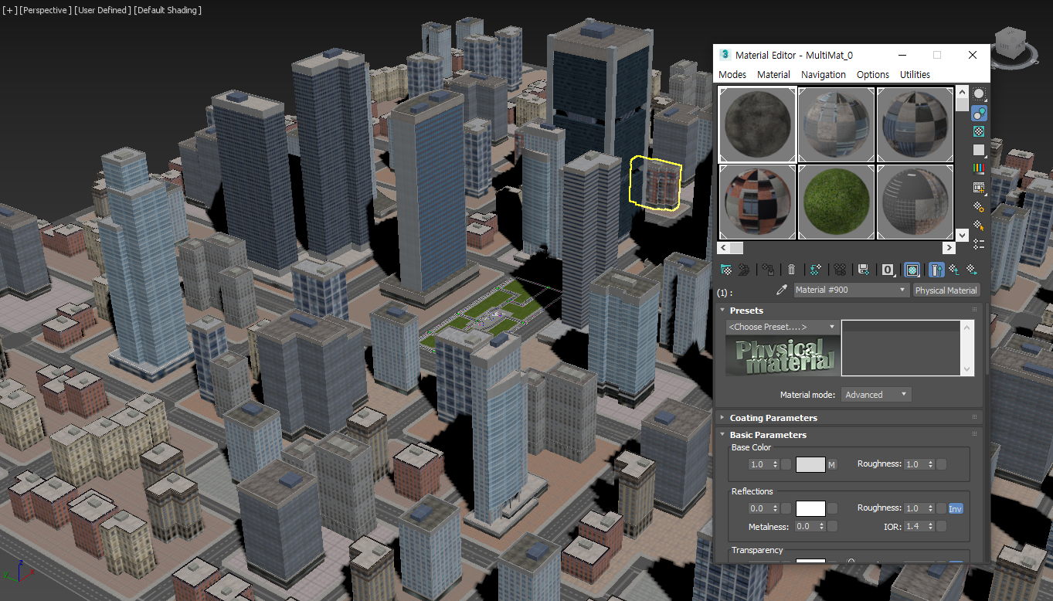
Task: Click the M map button beside Base Color
Action: (832, 465)
